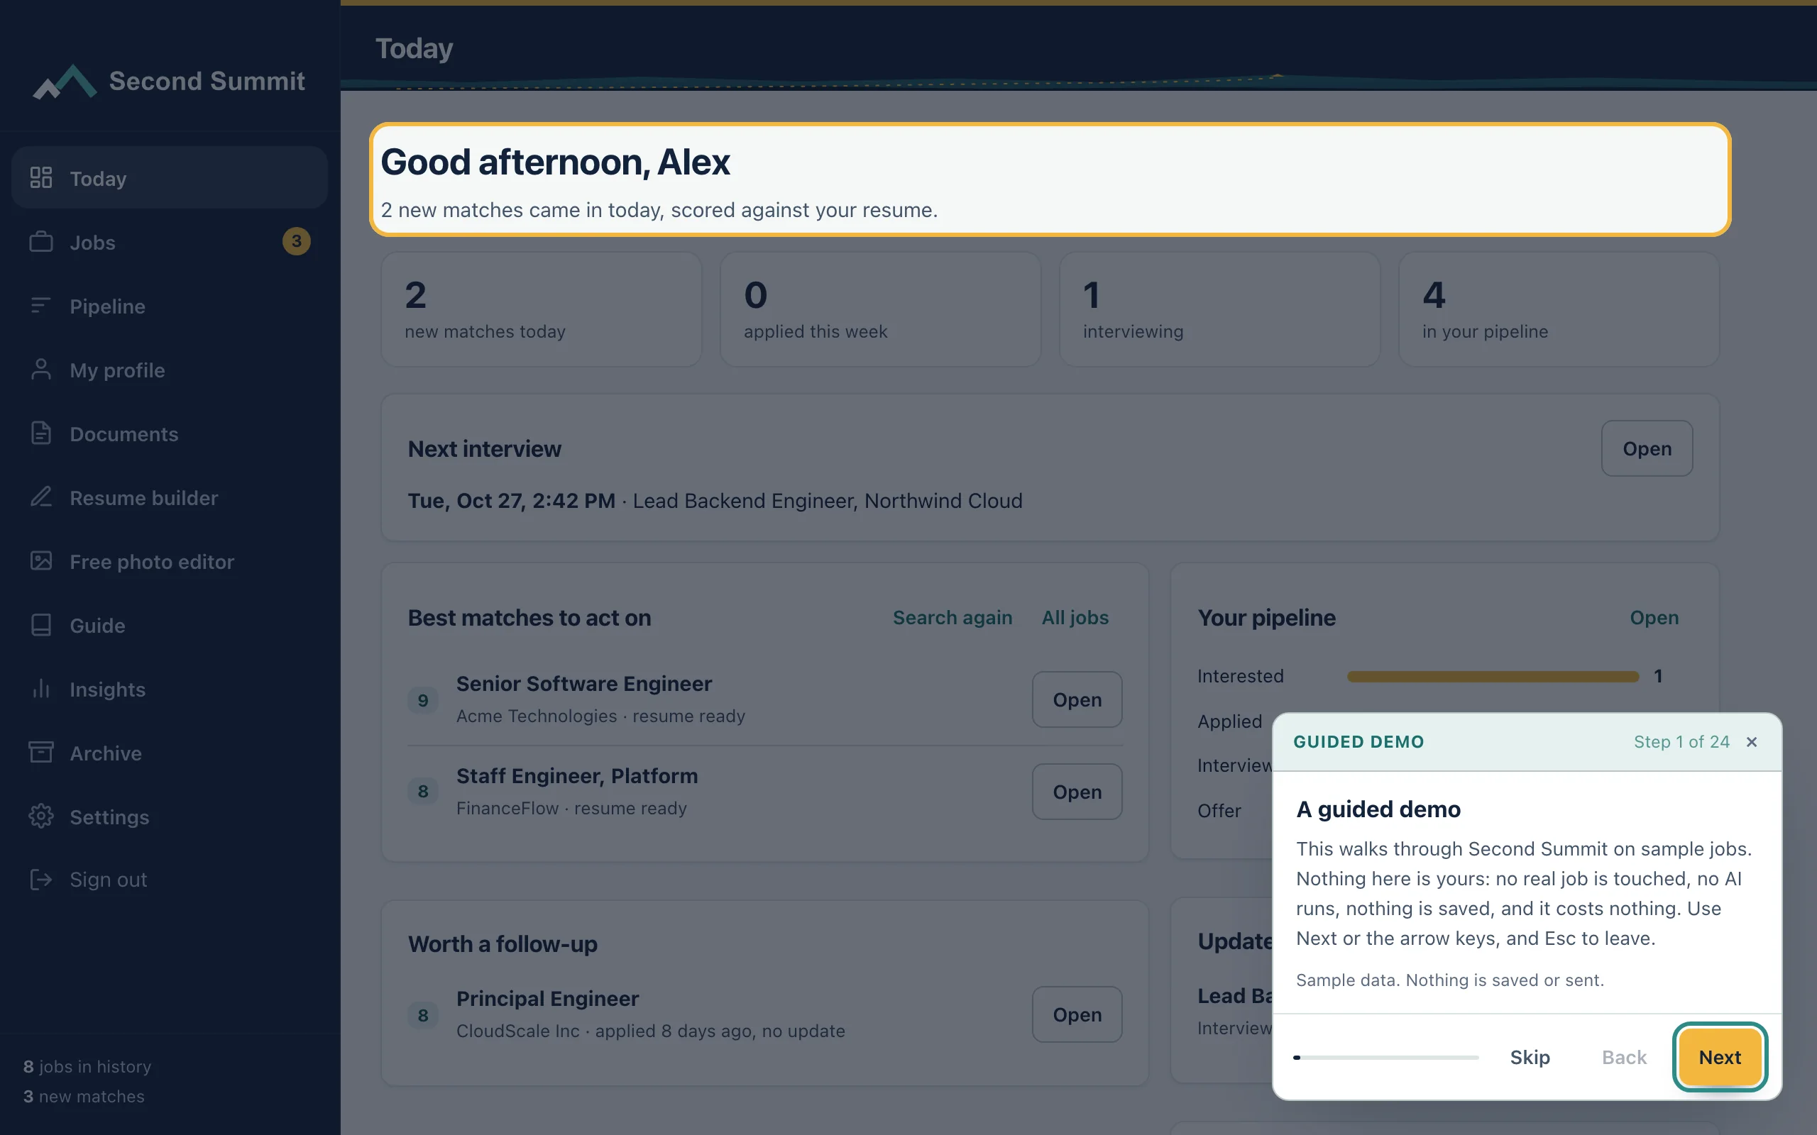
Task: Open the Next interview card
Action: coord(1647,448)
